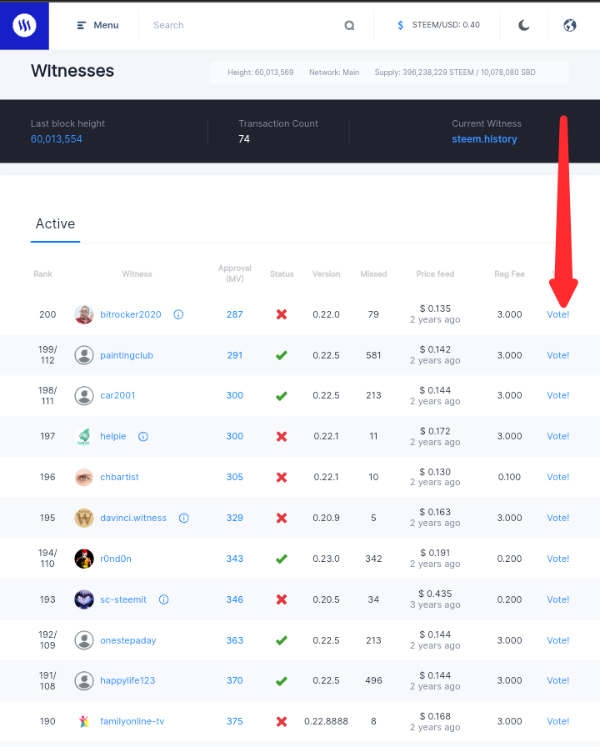Select the Active tab

[55, 224]
